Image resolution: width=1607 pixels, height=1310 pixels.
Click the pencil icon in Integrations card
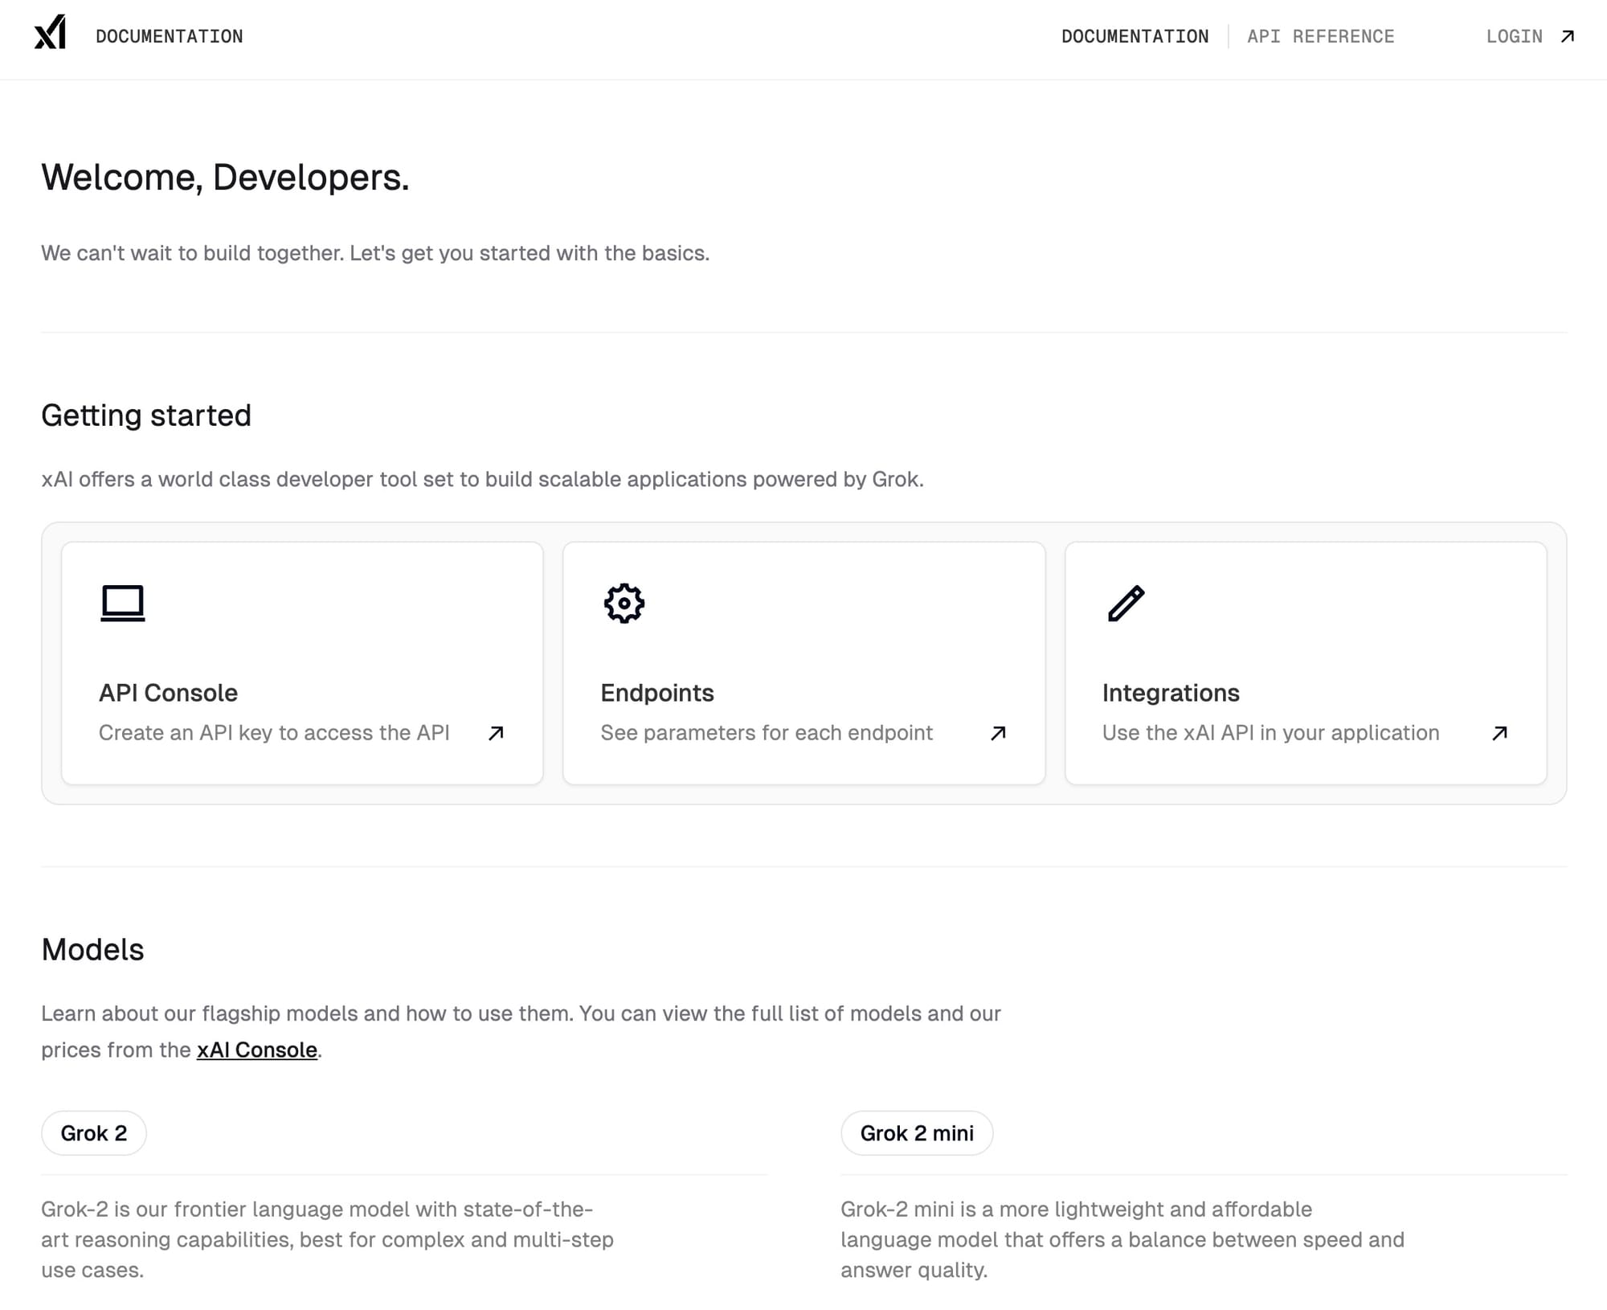[x=1126, y=603]
